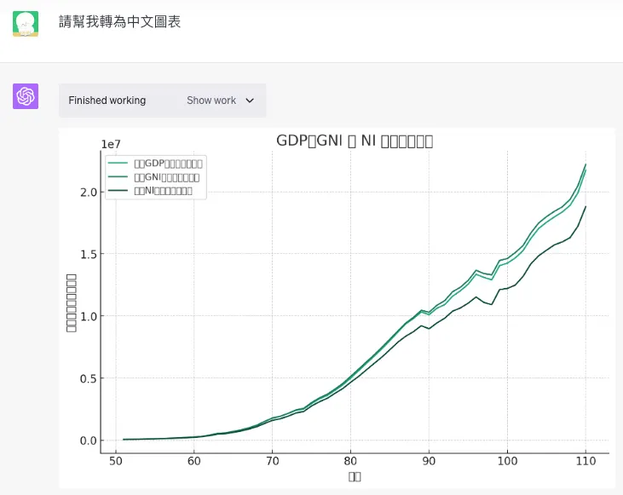
Task: Select the user message asking for Chinese chart
Action: (x=119, y=21)
